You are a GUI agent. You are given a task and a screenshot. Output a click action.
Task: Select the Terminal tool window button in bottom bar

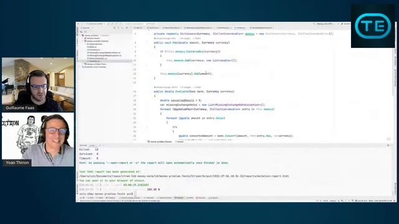[179, 198]
